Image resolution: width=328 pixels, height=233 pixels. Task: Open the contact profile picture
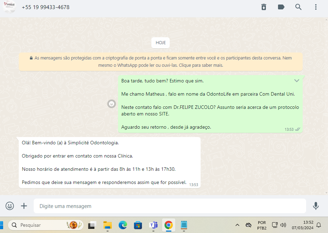click(x=9, y=7)
